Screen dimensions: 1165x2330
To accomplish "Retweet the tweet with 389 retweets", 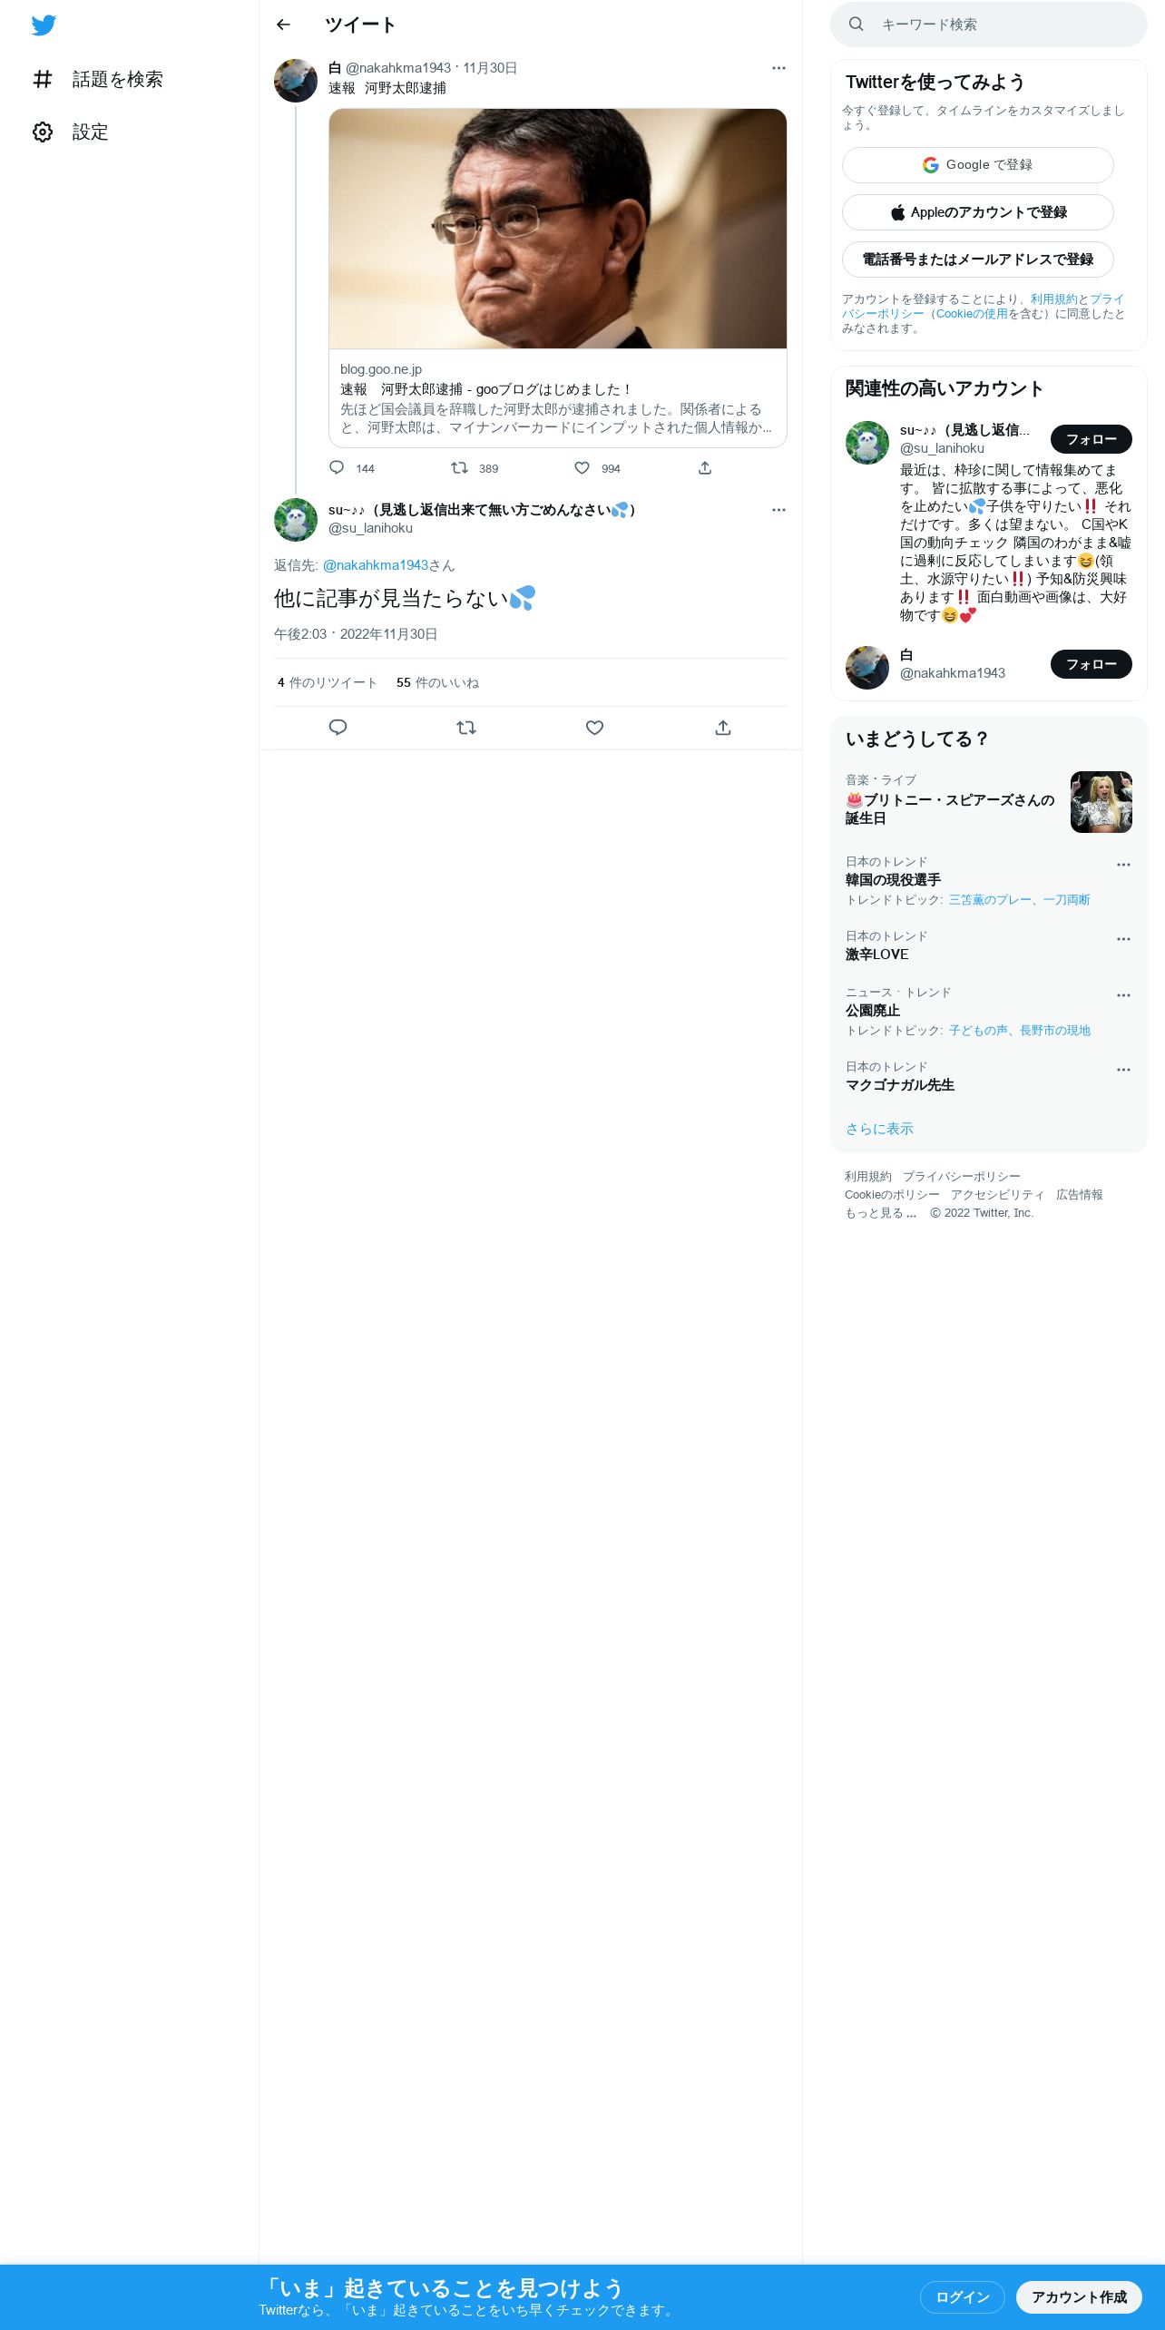I will (460, 468).
